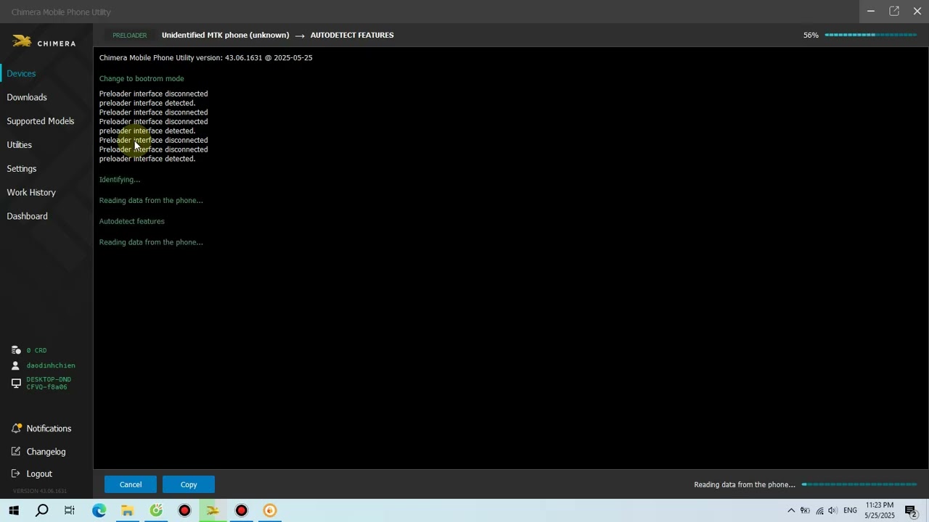Click the 56% progress percentage text
This screenshot has width=929, height=522.
click(811, 35)
